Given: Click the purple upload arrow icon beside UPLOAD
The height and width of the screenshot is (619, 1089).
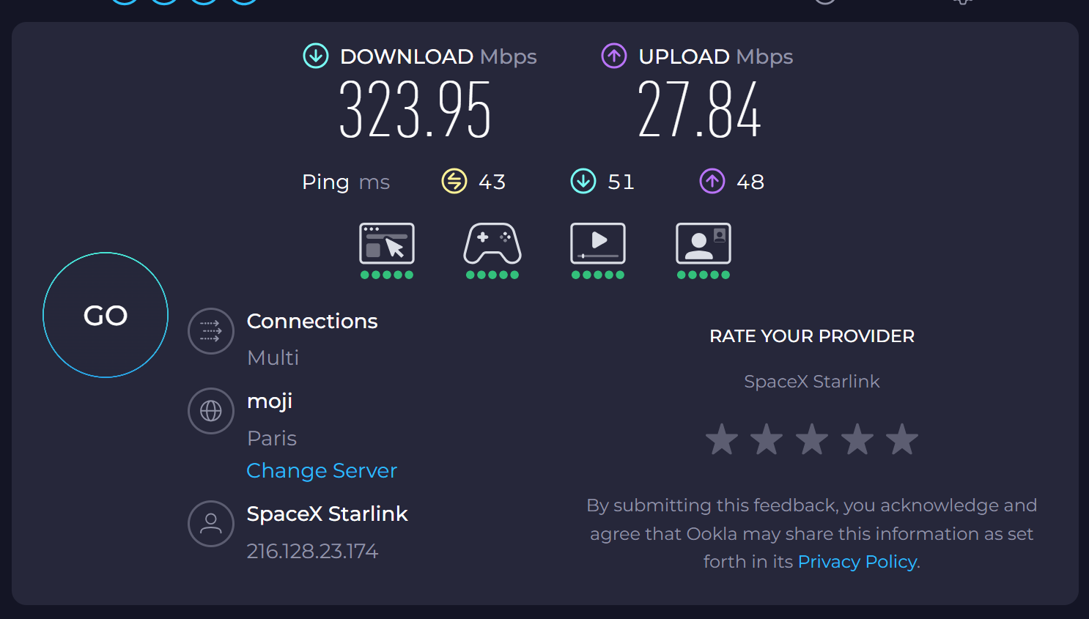Looking at the screenshot, I should (614, 56).
